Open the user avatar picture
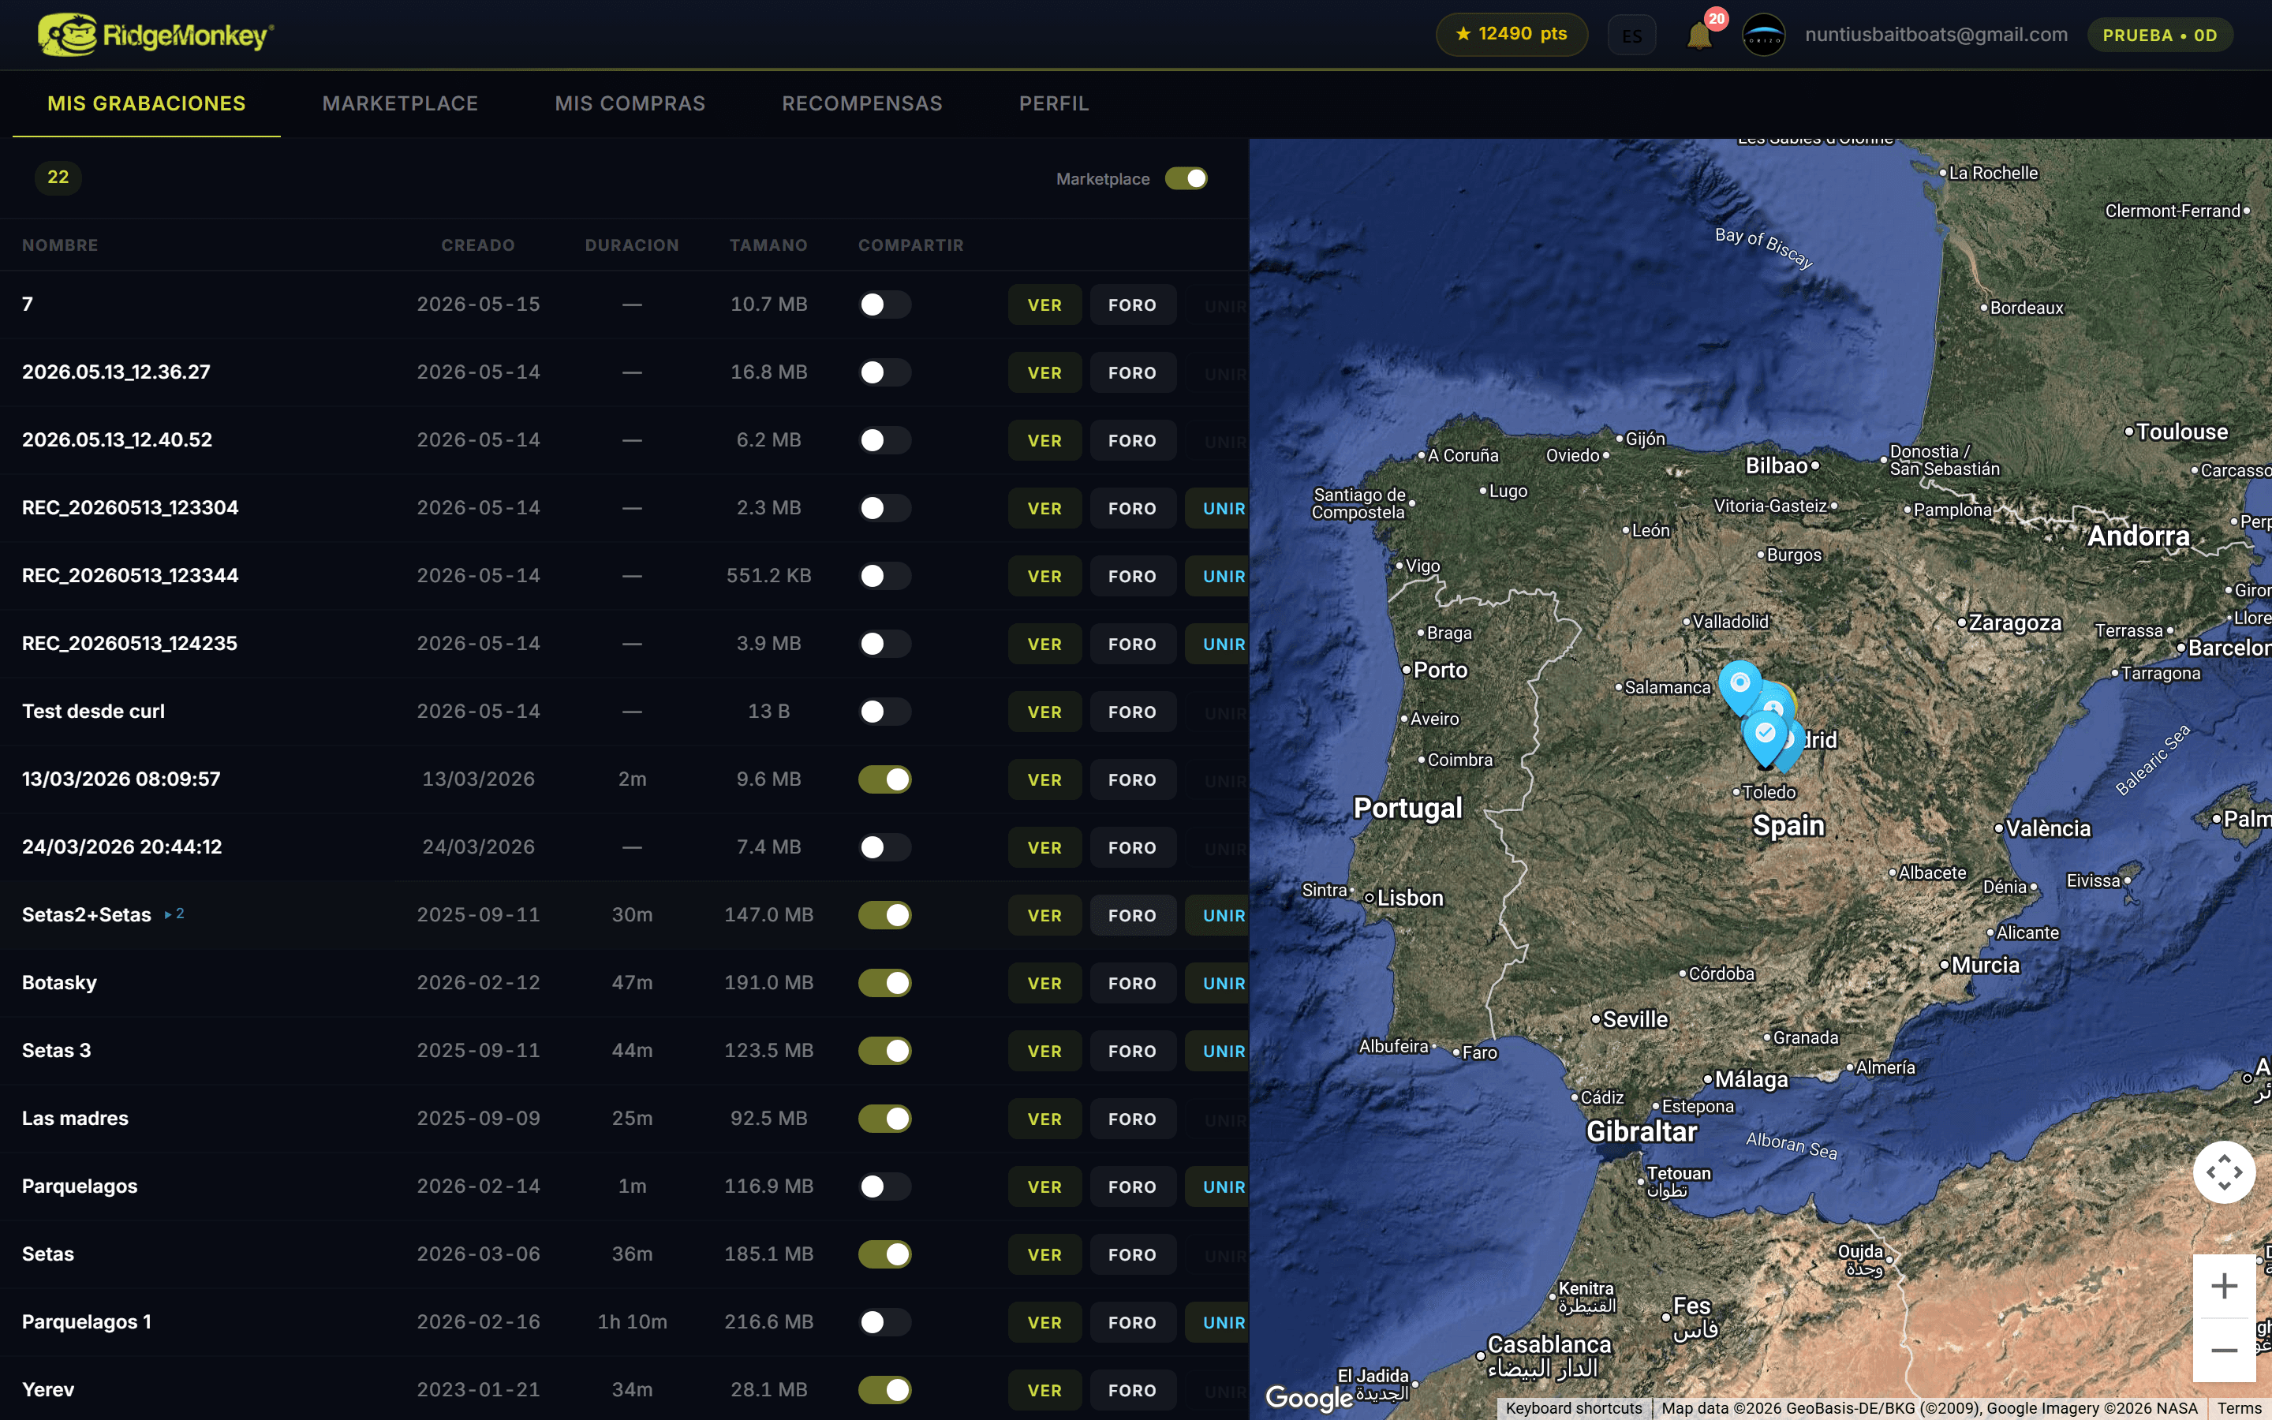 1763,35
